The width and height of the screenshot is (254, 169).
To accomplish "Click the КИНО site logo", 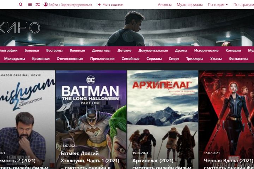I will pos(20,28).
